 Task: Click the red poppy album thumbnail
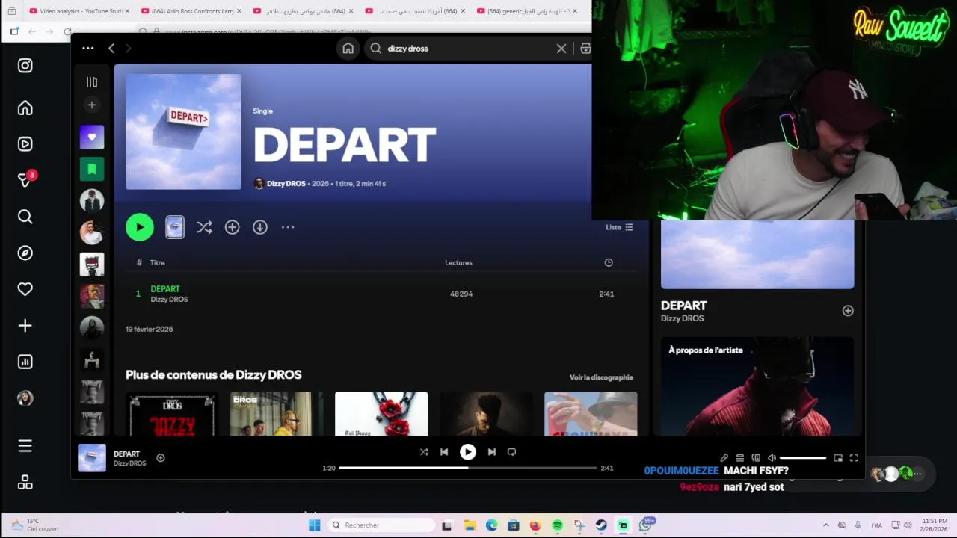pyautogui.click(x=381, y=414)
